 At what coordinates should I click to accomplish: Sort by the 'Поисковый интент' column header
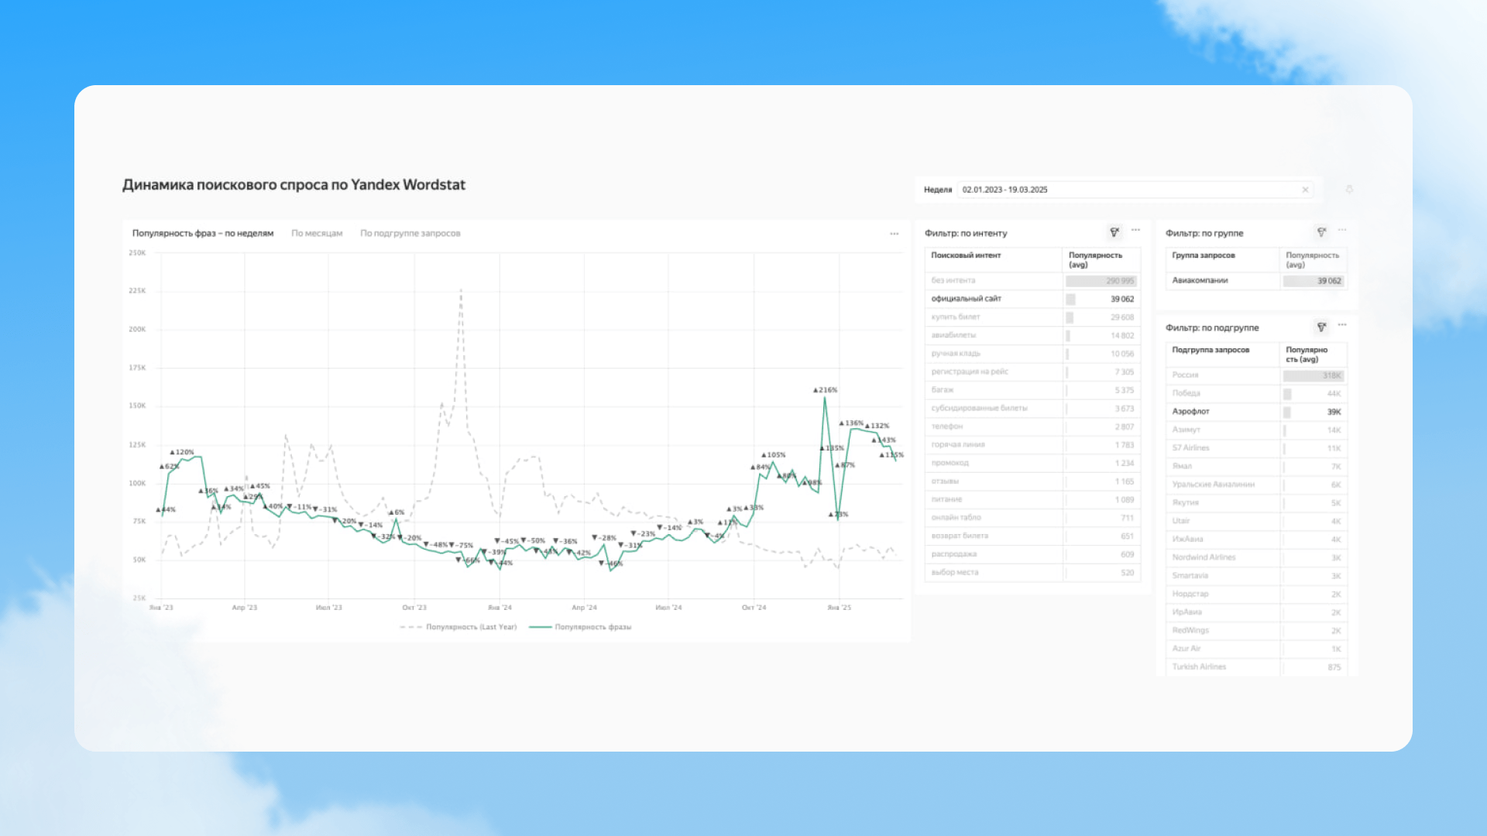click(x=966, y=255)
